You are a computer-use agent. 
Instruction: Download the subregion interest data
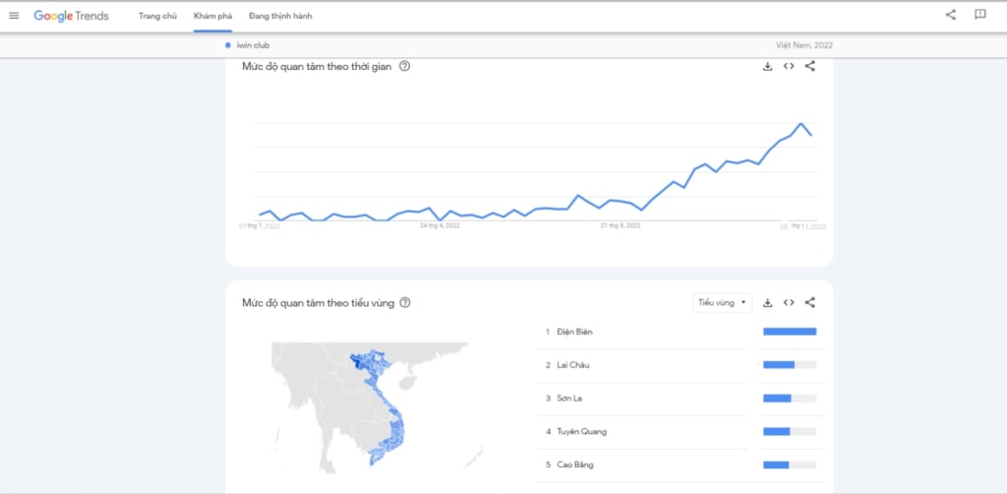[x=767, y=303]
